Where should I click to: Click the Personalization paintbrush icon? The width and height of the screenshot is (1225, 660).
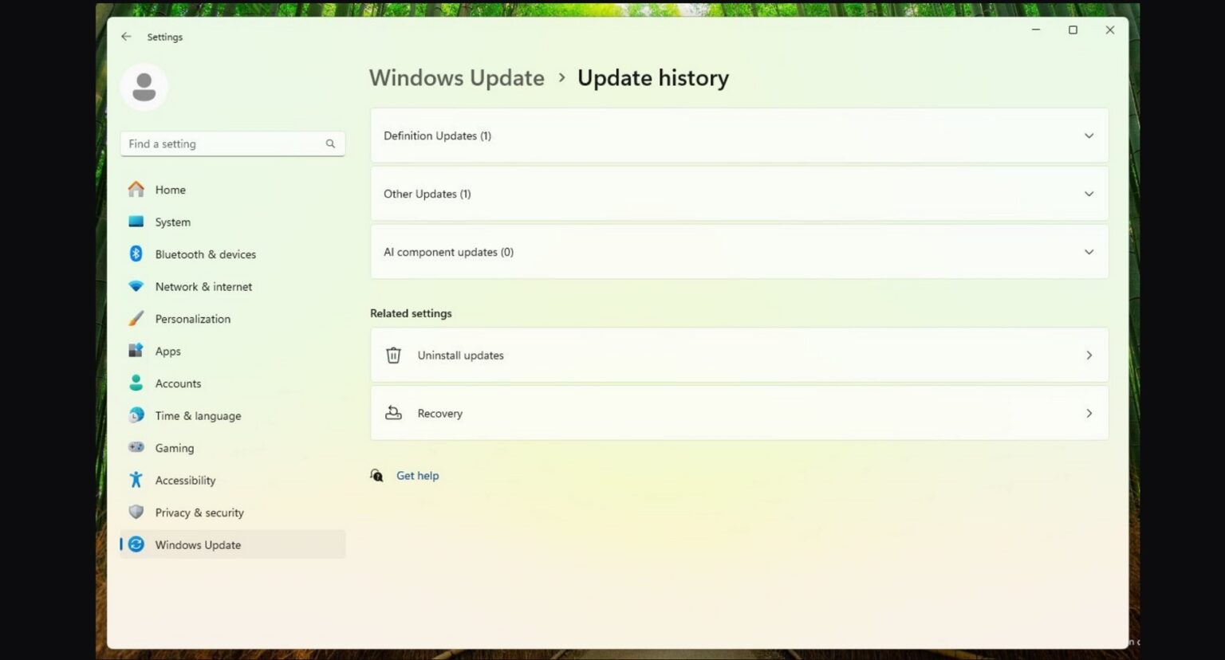[x=136, y=319]
